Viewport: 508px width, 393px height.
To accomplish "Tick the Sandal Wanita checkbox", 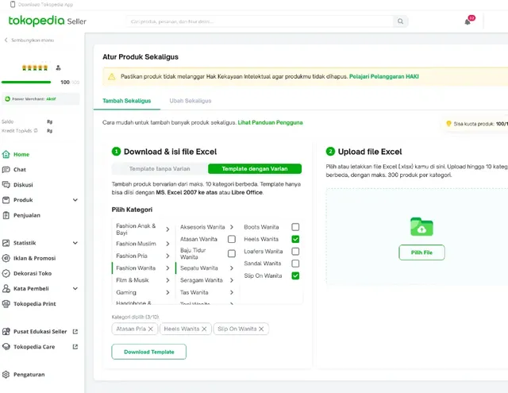I will pyautogui.click(x=295, y=264).
